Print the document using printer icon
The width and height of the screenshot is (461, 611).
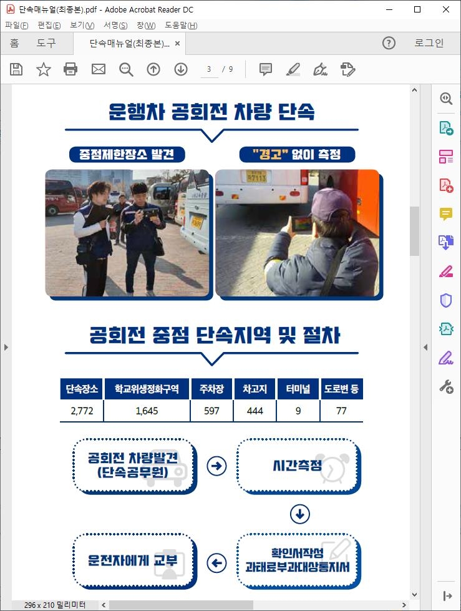tap(71, 69)
